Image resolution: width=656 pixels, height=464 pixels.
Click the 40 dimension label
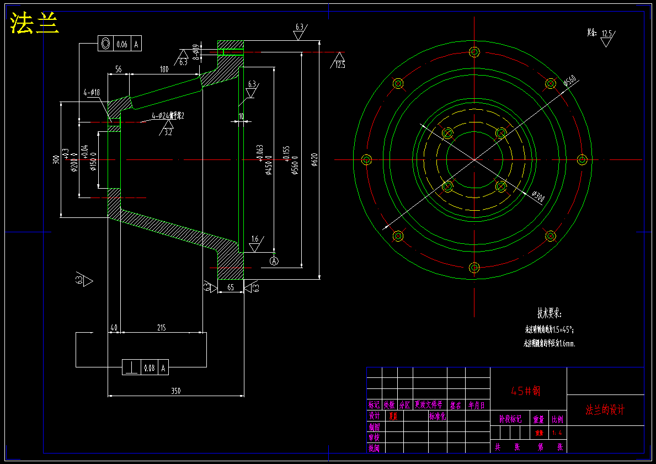114,327
